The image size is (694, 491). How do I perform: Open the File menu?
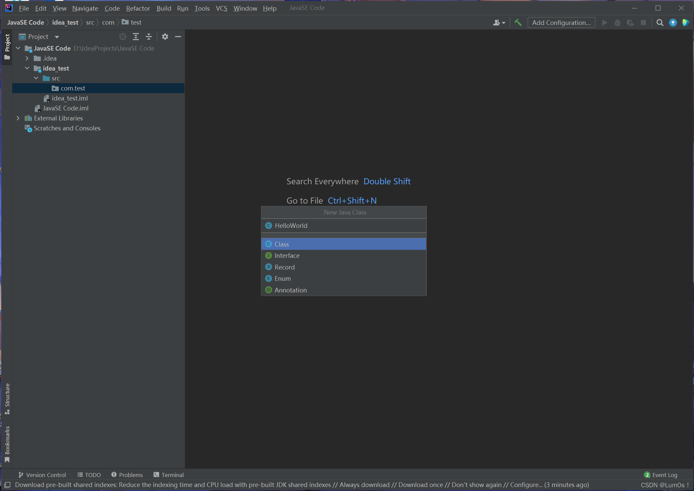point(24,8)
